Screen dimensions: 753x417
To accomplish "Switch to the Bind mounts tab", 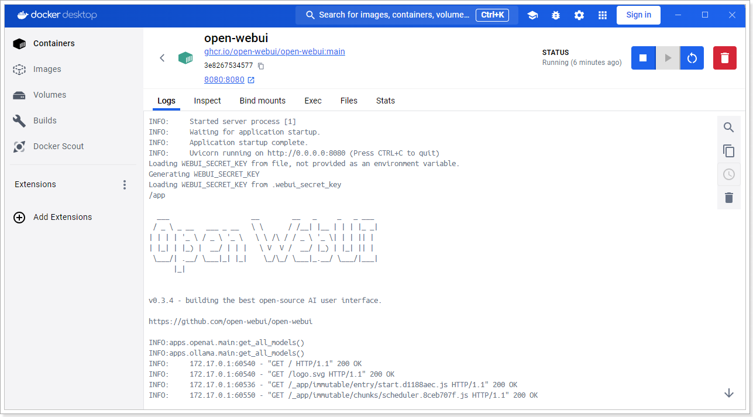I will 263,101.
